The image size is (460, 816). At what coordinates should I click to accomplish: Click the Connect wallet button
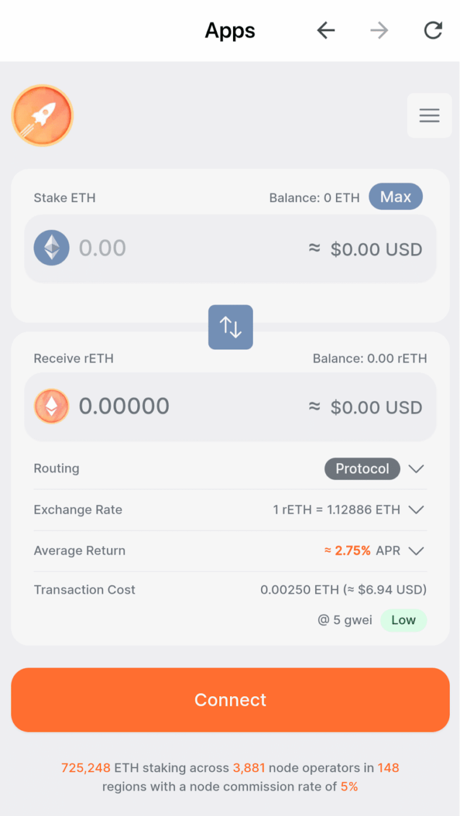(x=230, y=700)
